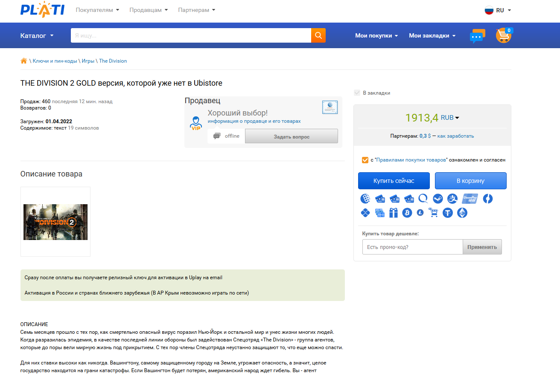Open «Правилами покупки товаров» link
This screenshot has height=376, width=560.
411,160
